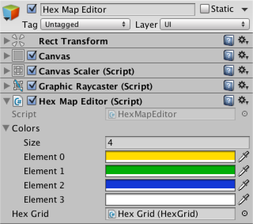The height and width of the screenshot is (224, 253).
Task: Click the Size property label
Action: [x=32, y=142]
